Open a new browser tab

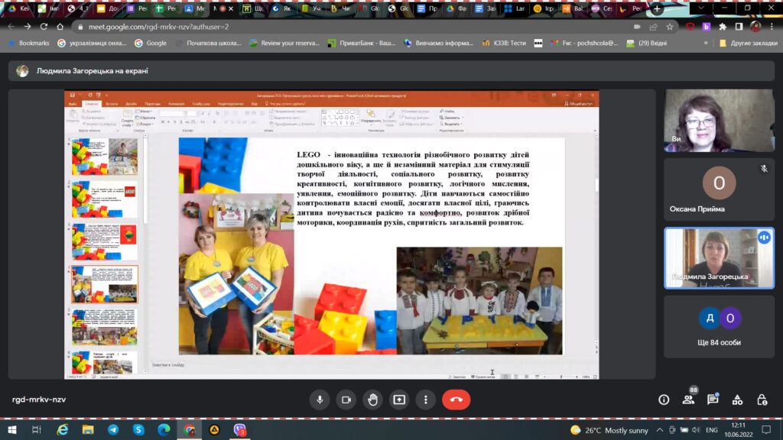[x=657, y=8]
